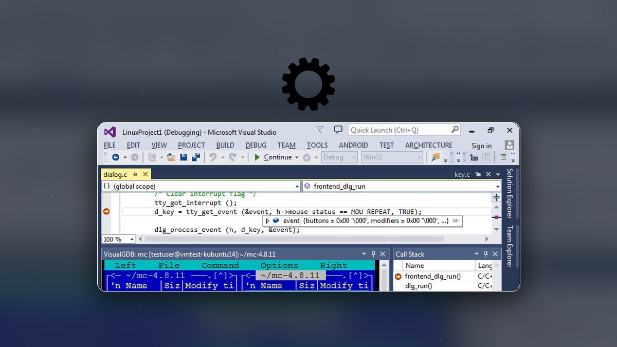Open the Solution Explorer side tab
This screenshot has width=617, height=347.
(510, 193)
